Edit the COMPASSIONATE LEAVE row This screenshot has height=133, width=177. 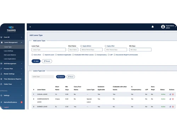[170, 99]
